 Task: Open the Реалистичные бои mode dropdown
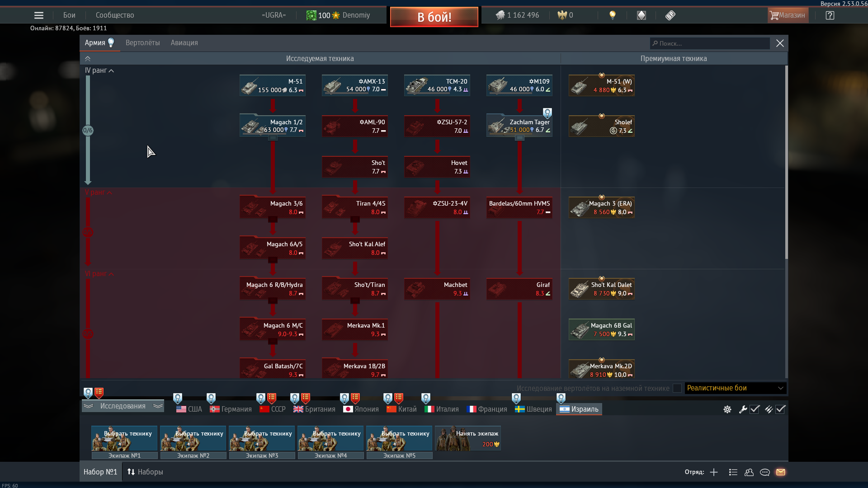pos(735,388)
